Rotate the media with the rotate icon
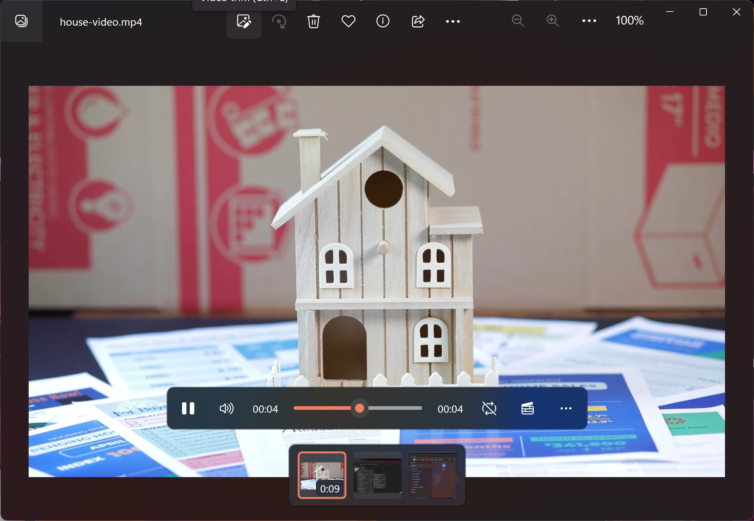The width and height of the screenshot is (754, 521). (x=279, y=21)
